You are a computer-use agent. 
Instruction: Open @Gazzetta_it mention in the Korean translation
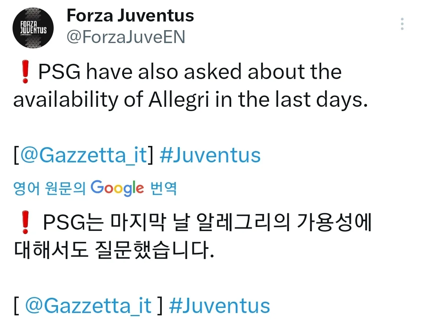[x=88, y=306]
